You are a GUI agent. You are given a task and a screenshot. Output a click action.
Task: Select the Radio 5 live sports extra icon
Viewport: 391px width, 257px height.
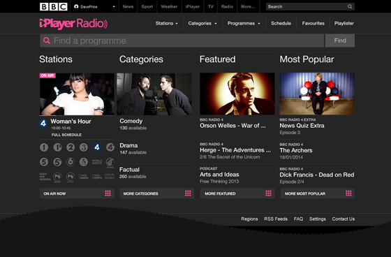[57, 162]
